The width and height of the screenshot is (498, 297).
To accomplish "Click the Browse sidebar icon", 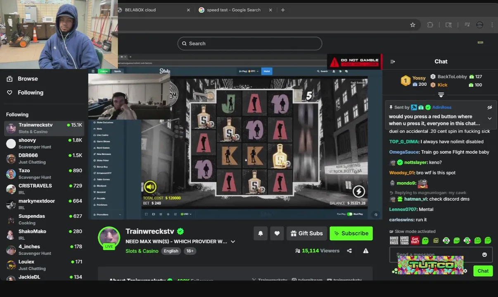I will pyautogui.click(x=9, y=79).
